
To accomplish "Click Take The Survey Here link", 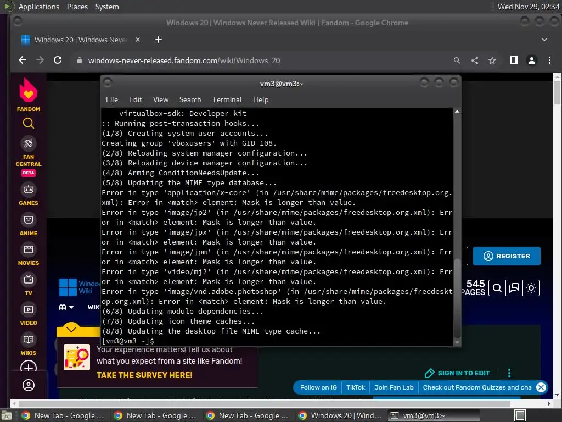I will click(144, 375).
